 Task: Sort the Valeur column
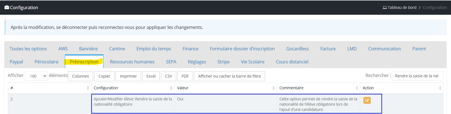pyautogui.click(x=273, y=88)
